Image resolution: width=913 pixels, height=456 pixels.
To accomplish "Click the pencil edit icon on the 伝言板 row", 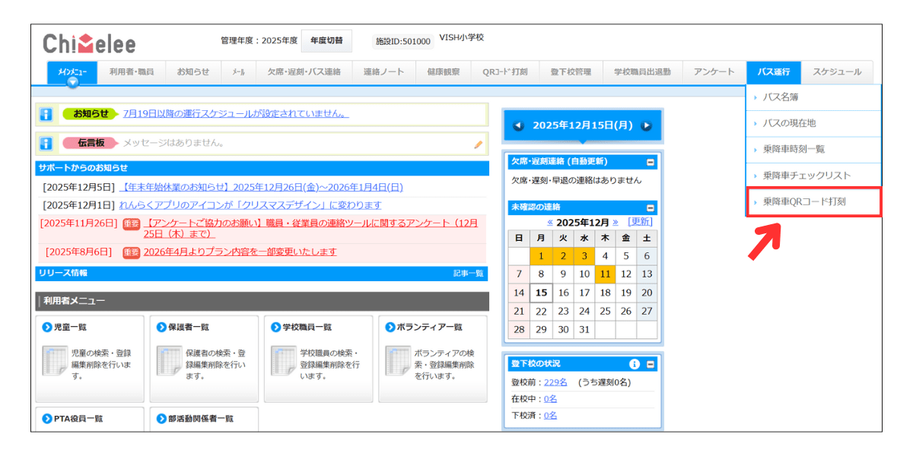I will [x=478, y=143].
